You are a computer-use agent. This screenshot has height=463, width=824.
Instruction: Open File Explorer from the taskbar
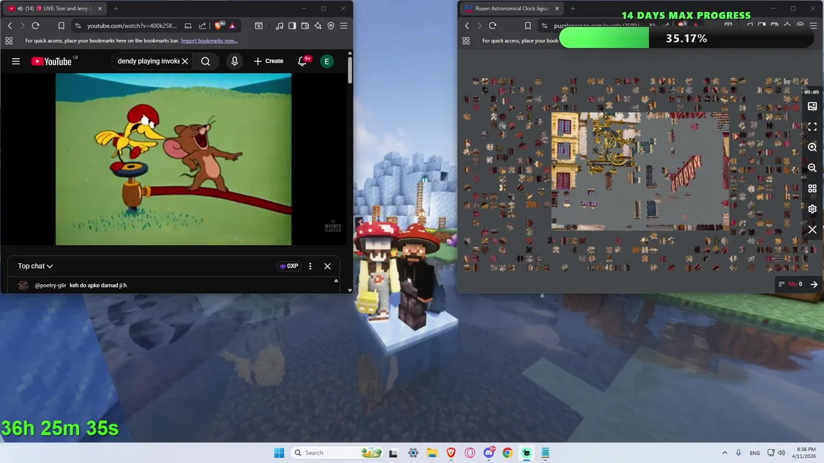click(432, 453)
